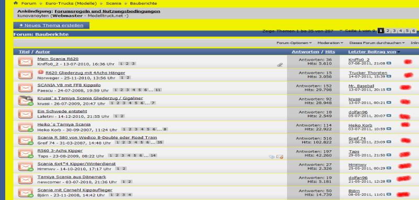Image resolution: width=419 pixels, height=200 pixels.
Task: Click the attachment paperclip icon on Mein Scania R620
Action: [280, 64]
